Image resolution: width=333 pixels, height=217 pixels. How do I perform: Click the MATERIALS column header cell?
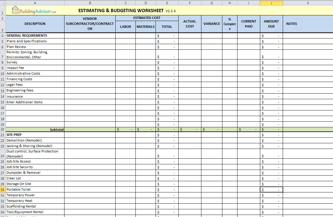(146, 27)
